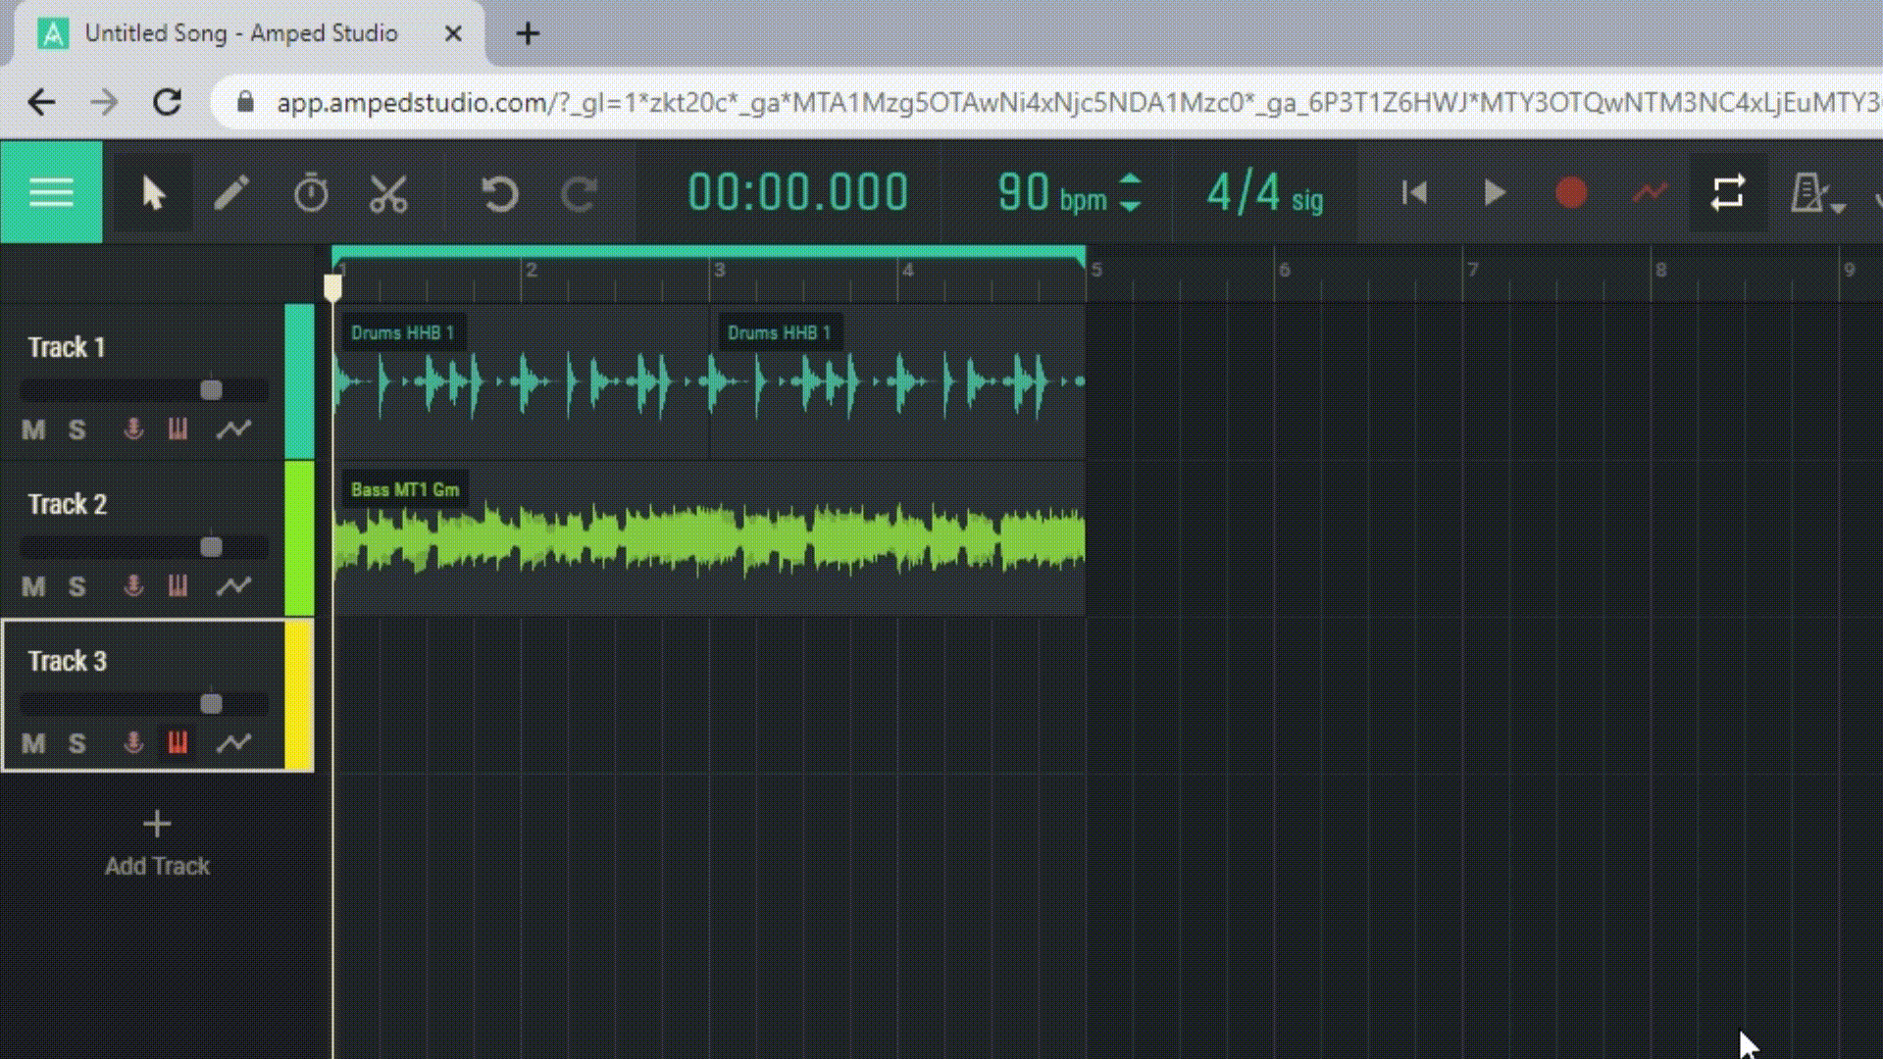Open the 4/4 time signature selector

click(1263, 192)
